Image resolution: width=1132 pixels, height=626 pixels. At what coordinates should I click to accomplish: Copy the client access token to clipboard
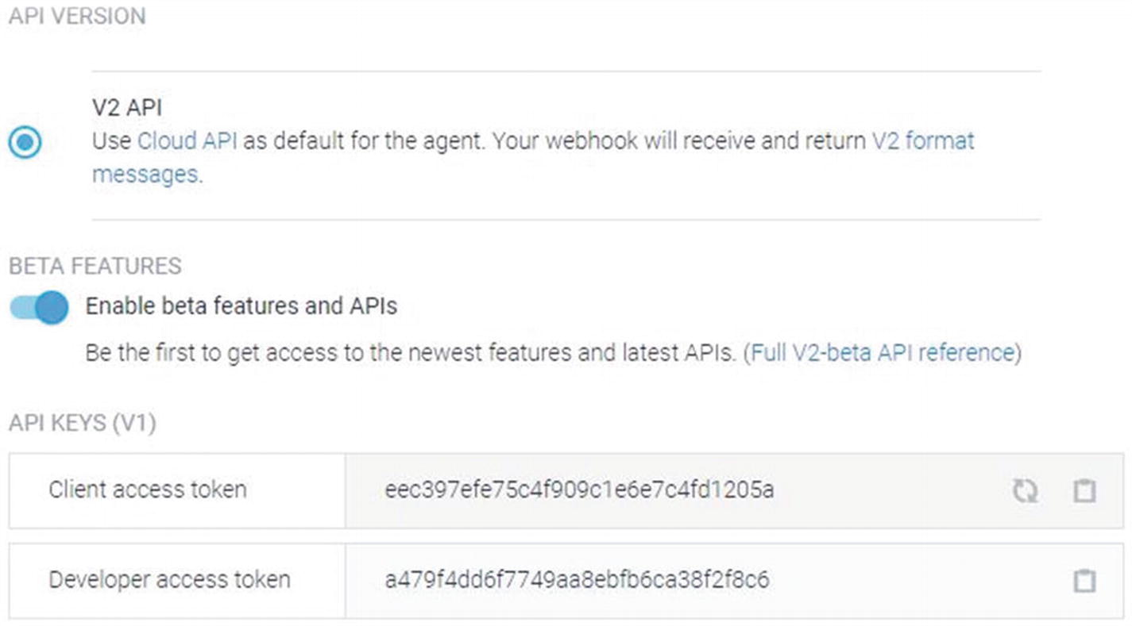coord(1084,491)
